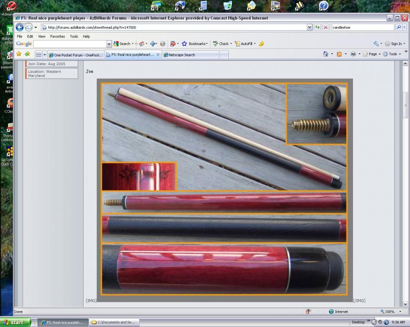Click the RSS feeds icon

point(339,54)
